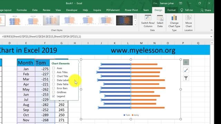
Task: Click Ribbon Display Options icon
Action: (x=181, y=3)
